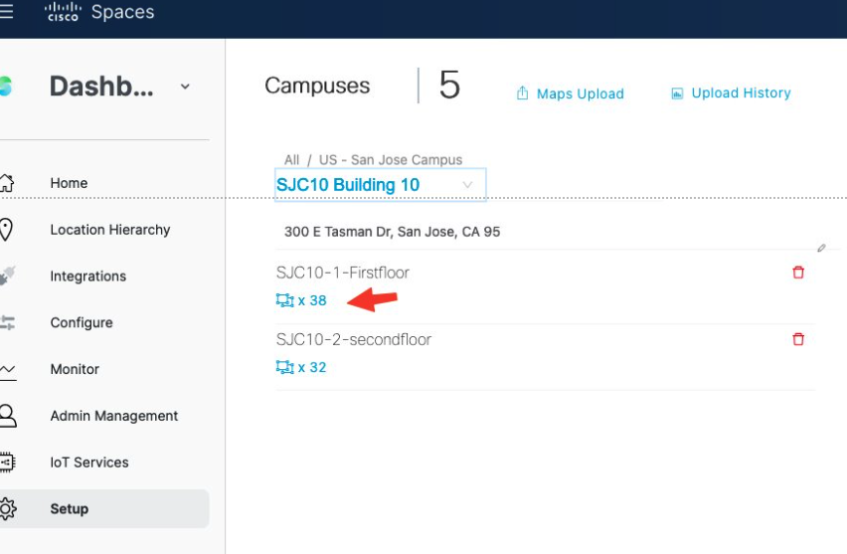This screenshot has width=847, height=554.
Task: Click the Cisco Spaces logo
Action: [x=99, y=13]
